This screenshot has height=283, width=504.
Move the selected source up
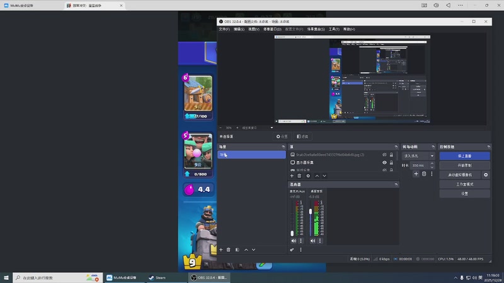[x=317, y=176]
